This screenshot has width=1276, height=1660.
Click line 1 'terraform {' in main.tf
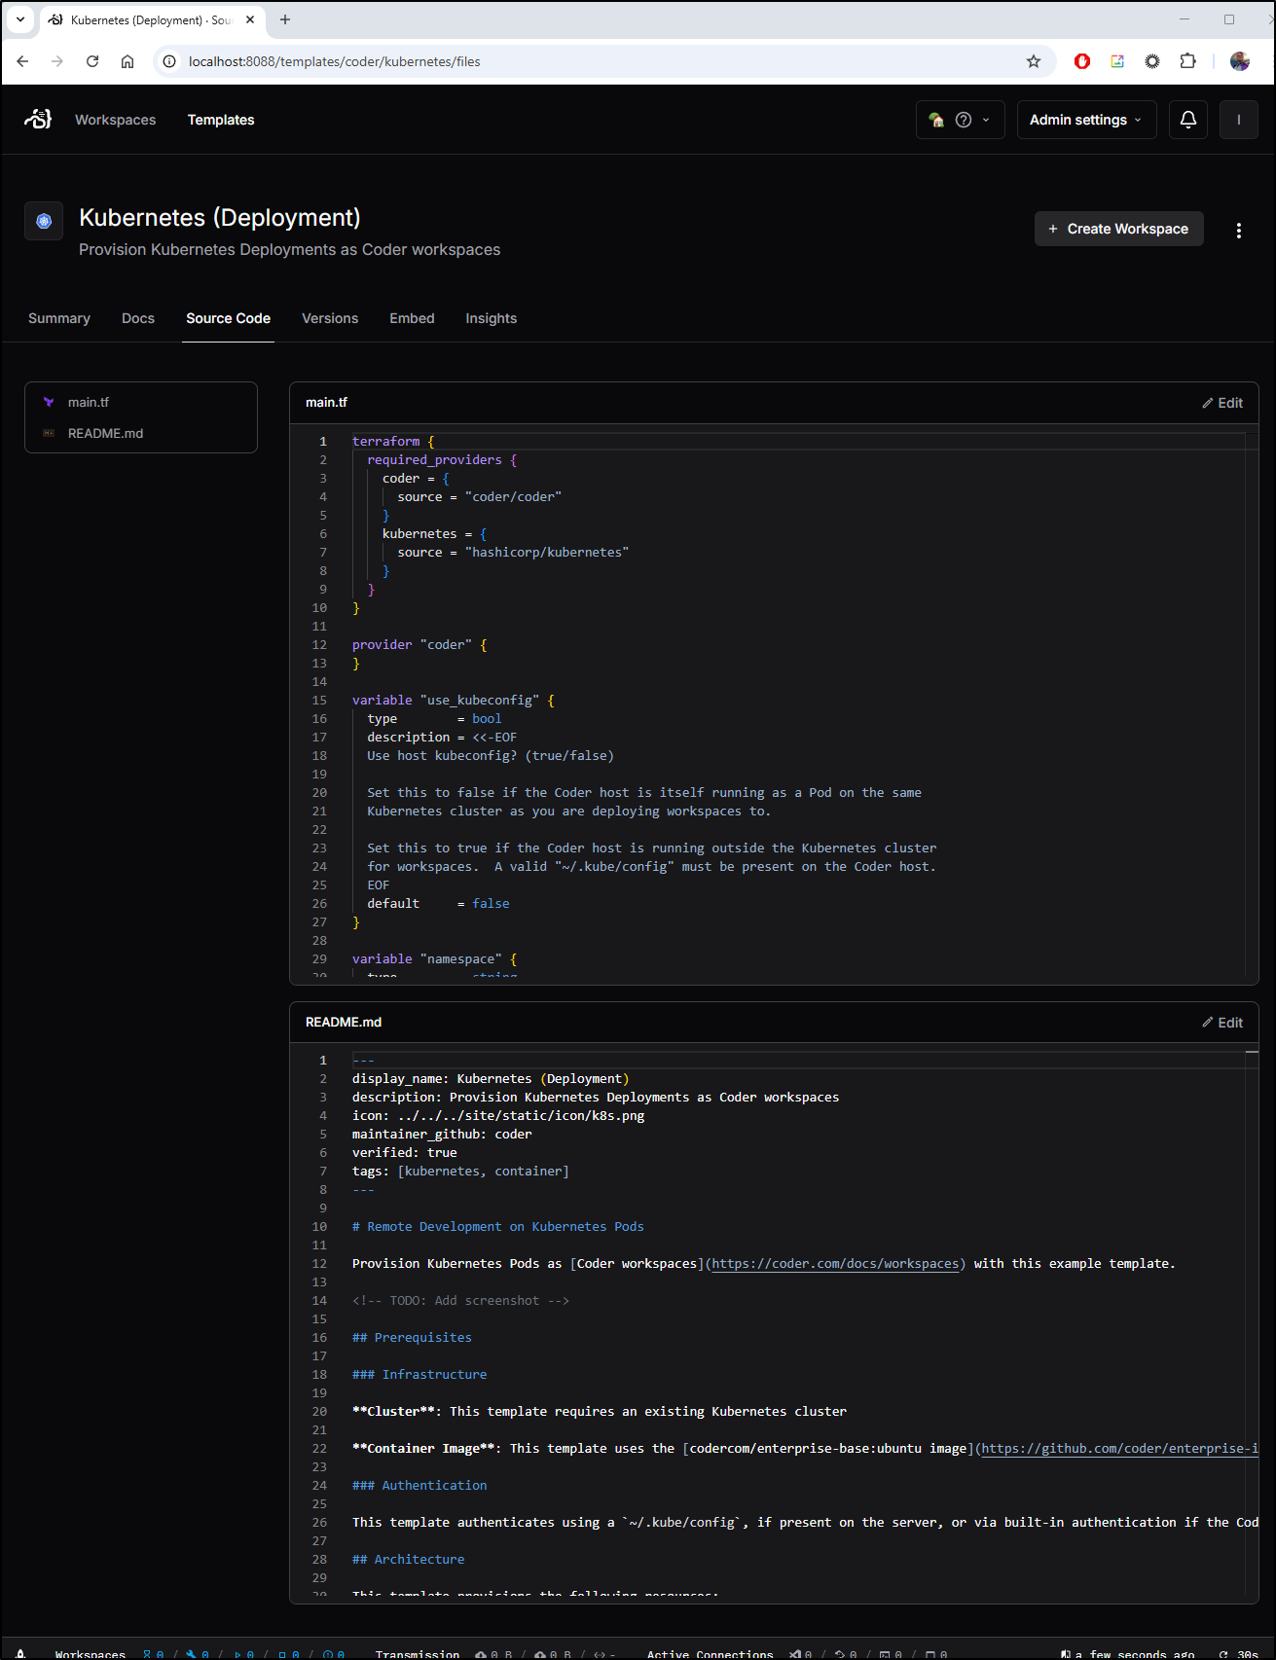point(393,442)
